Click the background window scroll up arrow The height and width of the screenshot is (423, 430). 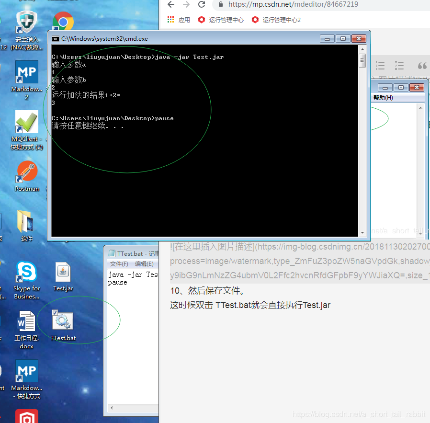click(x=420, y=108)
